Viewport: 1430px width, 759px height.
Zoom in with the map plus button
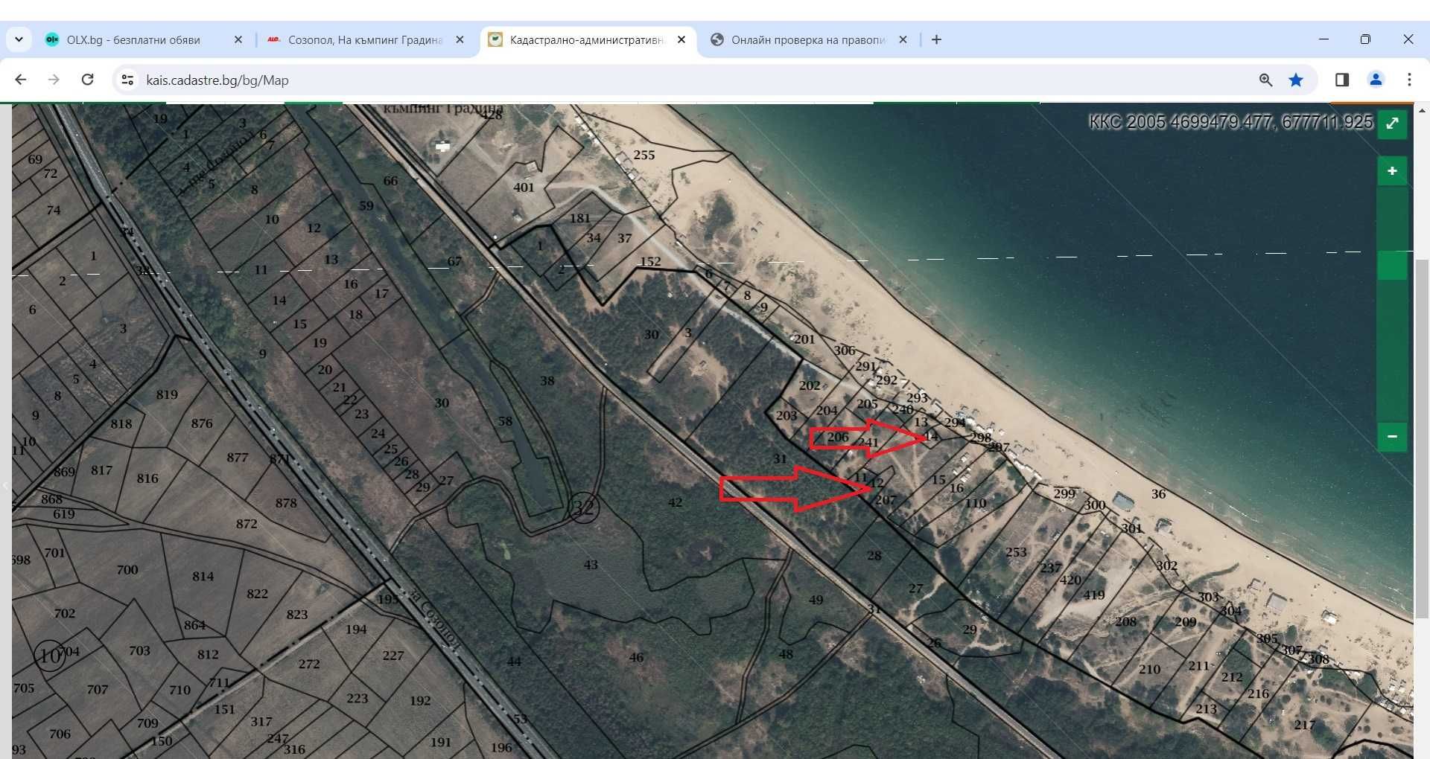(1392, 171)
